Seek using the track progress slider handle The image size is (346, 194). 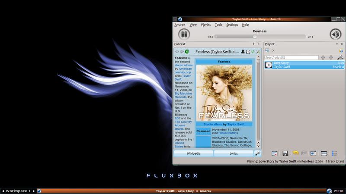click(255, 37)
